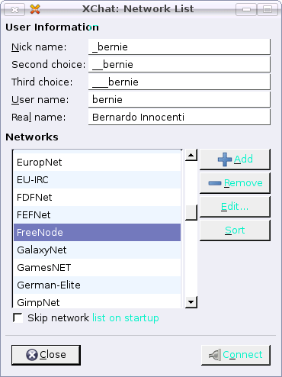Open the Edit… network dialog
The width and height of the screenshot is (282, 377).
point(235,207)
